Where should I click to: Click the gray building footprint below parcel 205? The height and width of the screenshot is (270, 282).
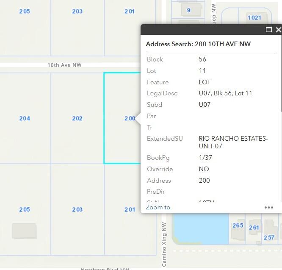24,231
